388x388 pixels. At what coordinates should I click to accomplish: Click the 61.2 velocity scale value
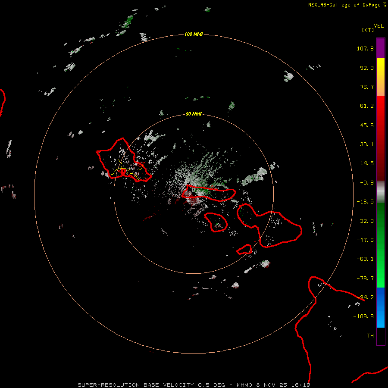(x=367, y=106)
